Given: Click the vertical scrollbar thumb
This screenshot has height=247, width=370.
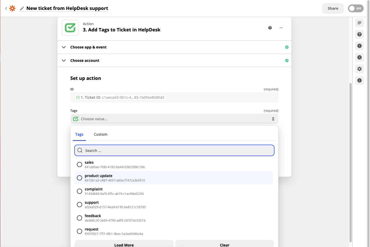Looking at the screenshot, I should click(x=351, y=162).
